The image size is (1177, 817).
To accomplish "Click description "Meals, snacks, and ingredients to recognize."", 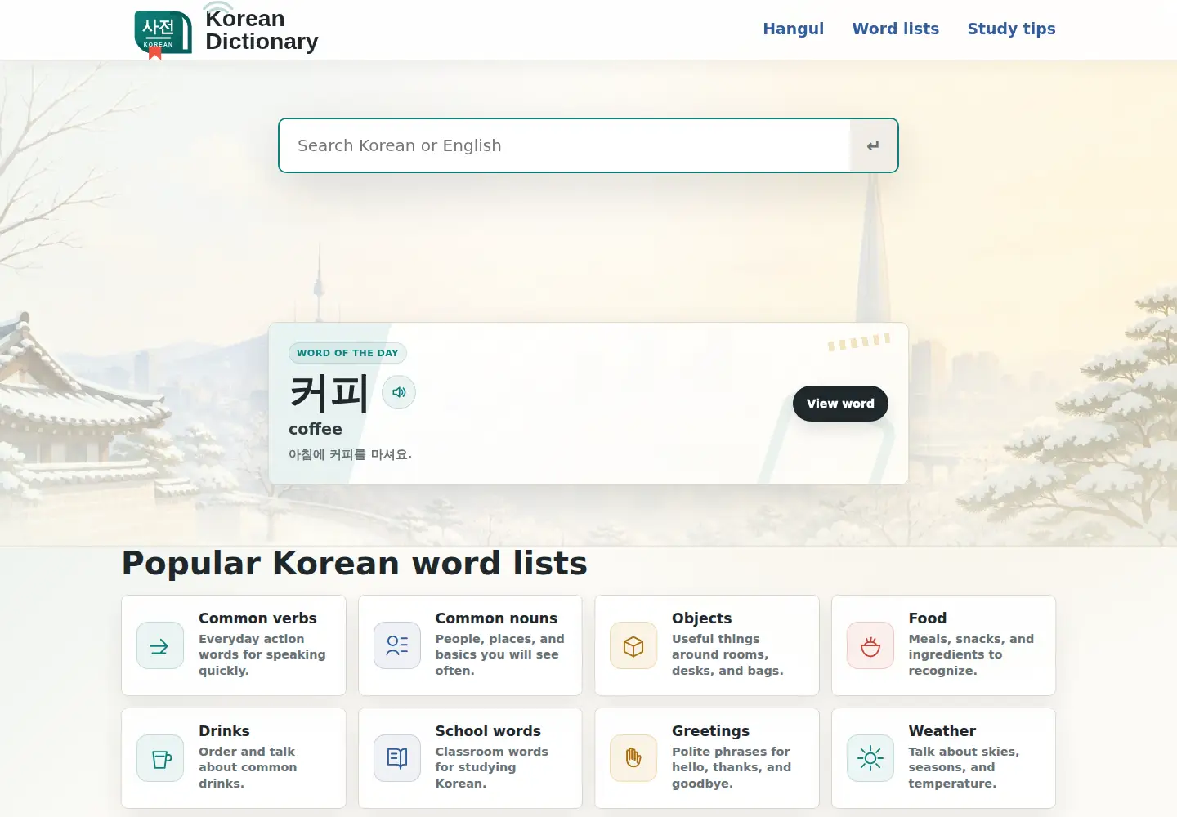I will [x=971, y=654].
